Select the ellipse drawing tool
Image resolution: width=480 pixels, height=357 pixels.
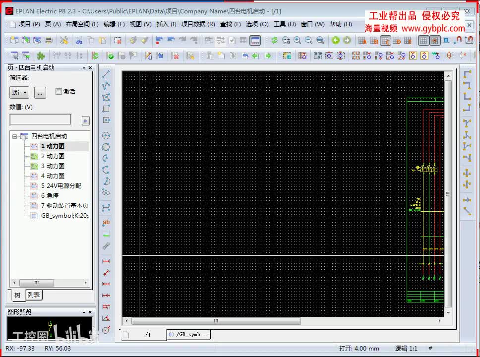click(106, 192)
